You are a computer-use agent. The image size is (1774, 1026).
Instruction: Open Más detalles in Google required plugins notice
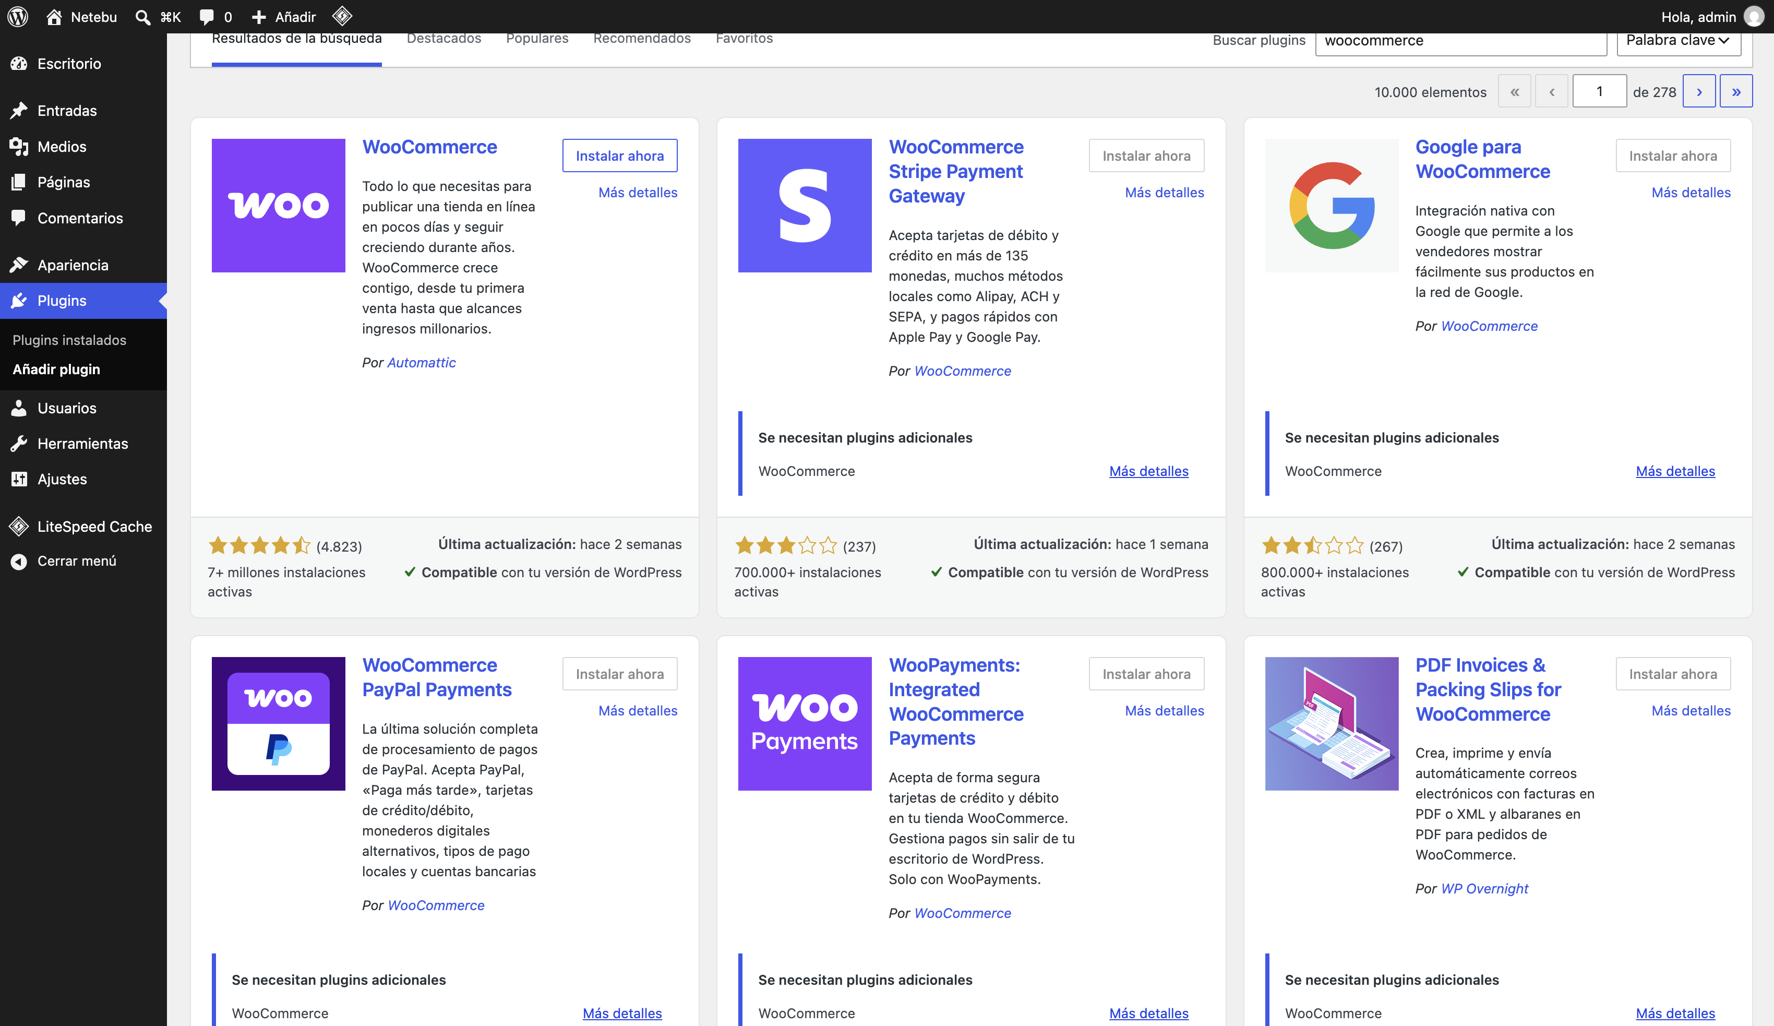point(1675,471)
